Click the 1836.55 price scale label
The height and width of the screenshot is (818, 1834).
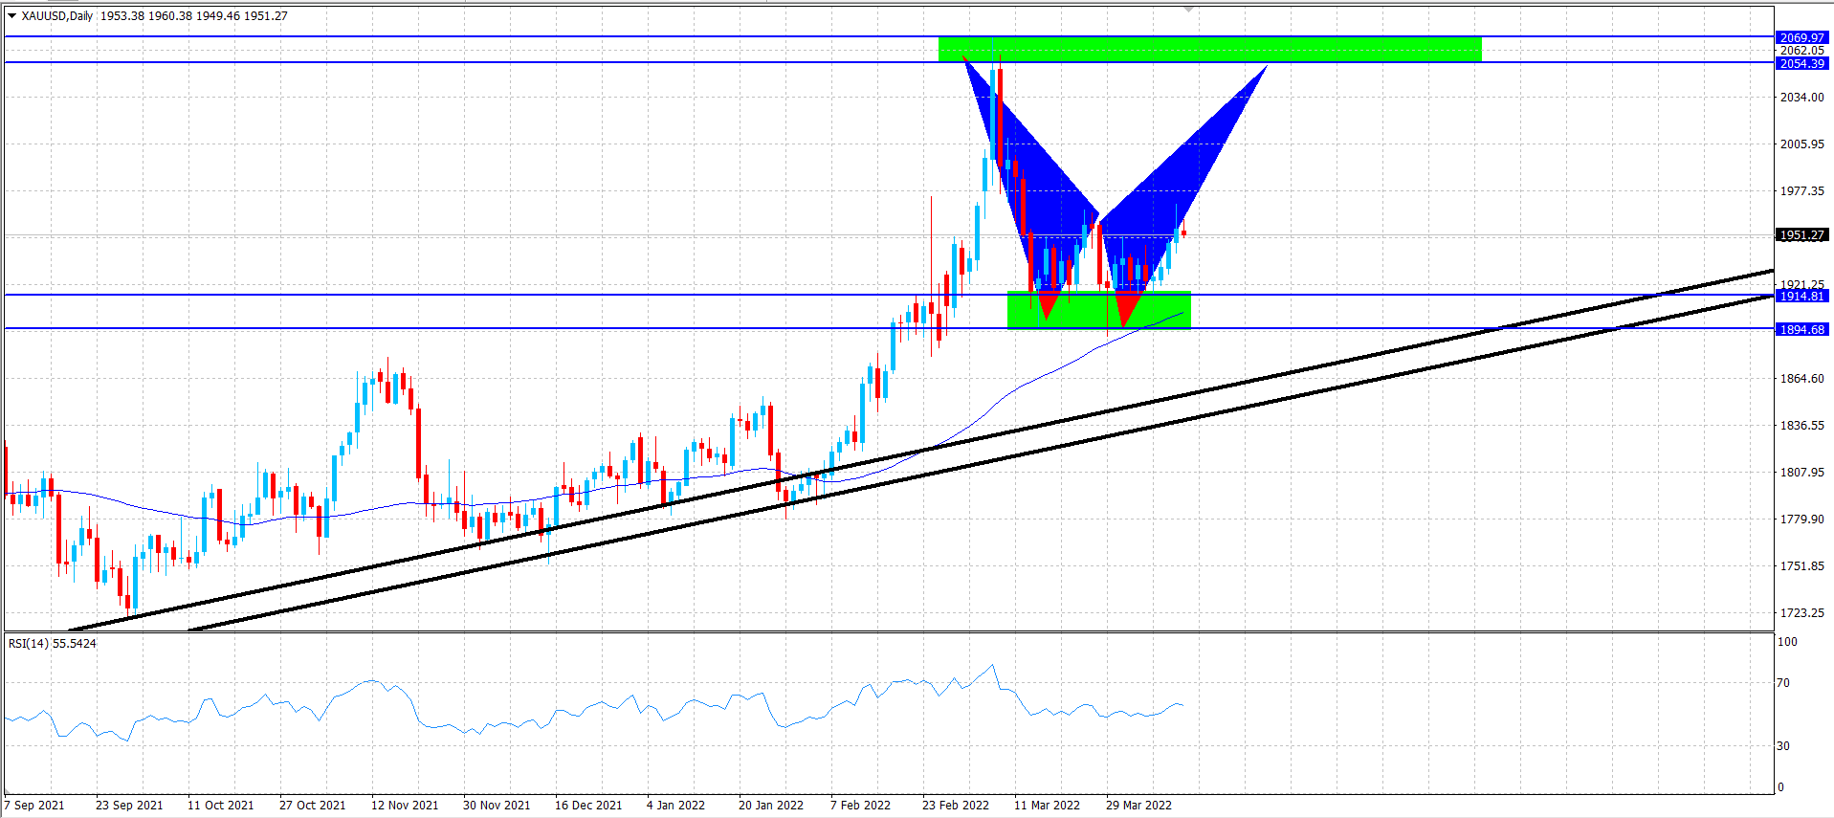tap(1801, 425)
